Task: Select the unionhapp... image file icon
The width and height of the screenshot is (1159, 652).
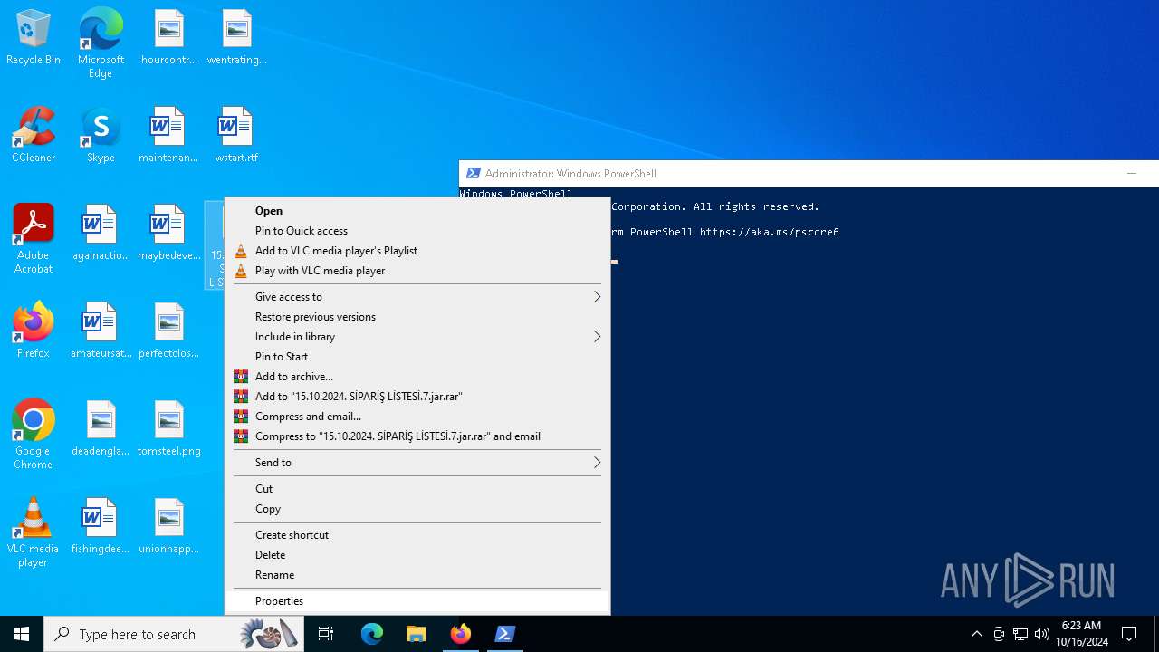Action: coord(168,526)
